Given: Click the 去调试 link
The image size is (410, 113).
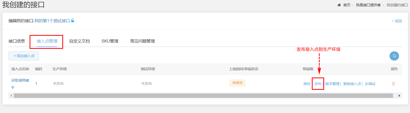Looking at the screenshot, I should pos(370,84).
